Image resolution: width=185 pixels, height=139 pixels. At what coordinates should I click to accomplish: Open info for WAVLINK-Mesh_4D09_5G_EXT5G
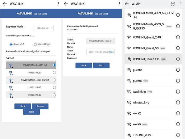point(178,26)
